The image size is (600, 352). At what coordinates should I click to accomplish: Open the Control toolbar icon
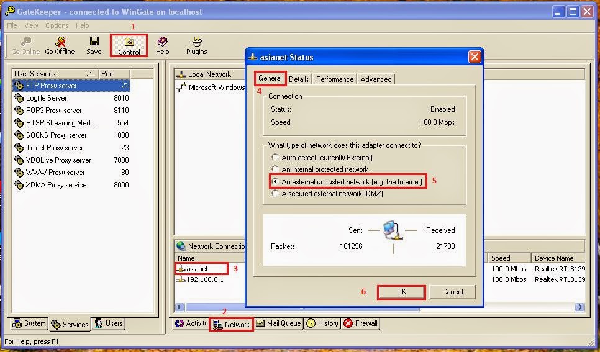[129, 42]
